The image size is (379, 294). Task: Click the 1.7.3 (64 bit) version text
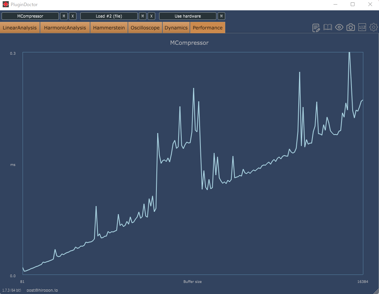(11, 290)
